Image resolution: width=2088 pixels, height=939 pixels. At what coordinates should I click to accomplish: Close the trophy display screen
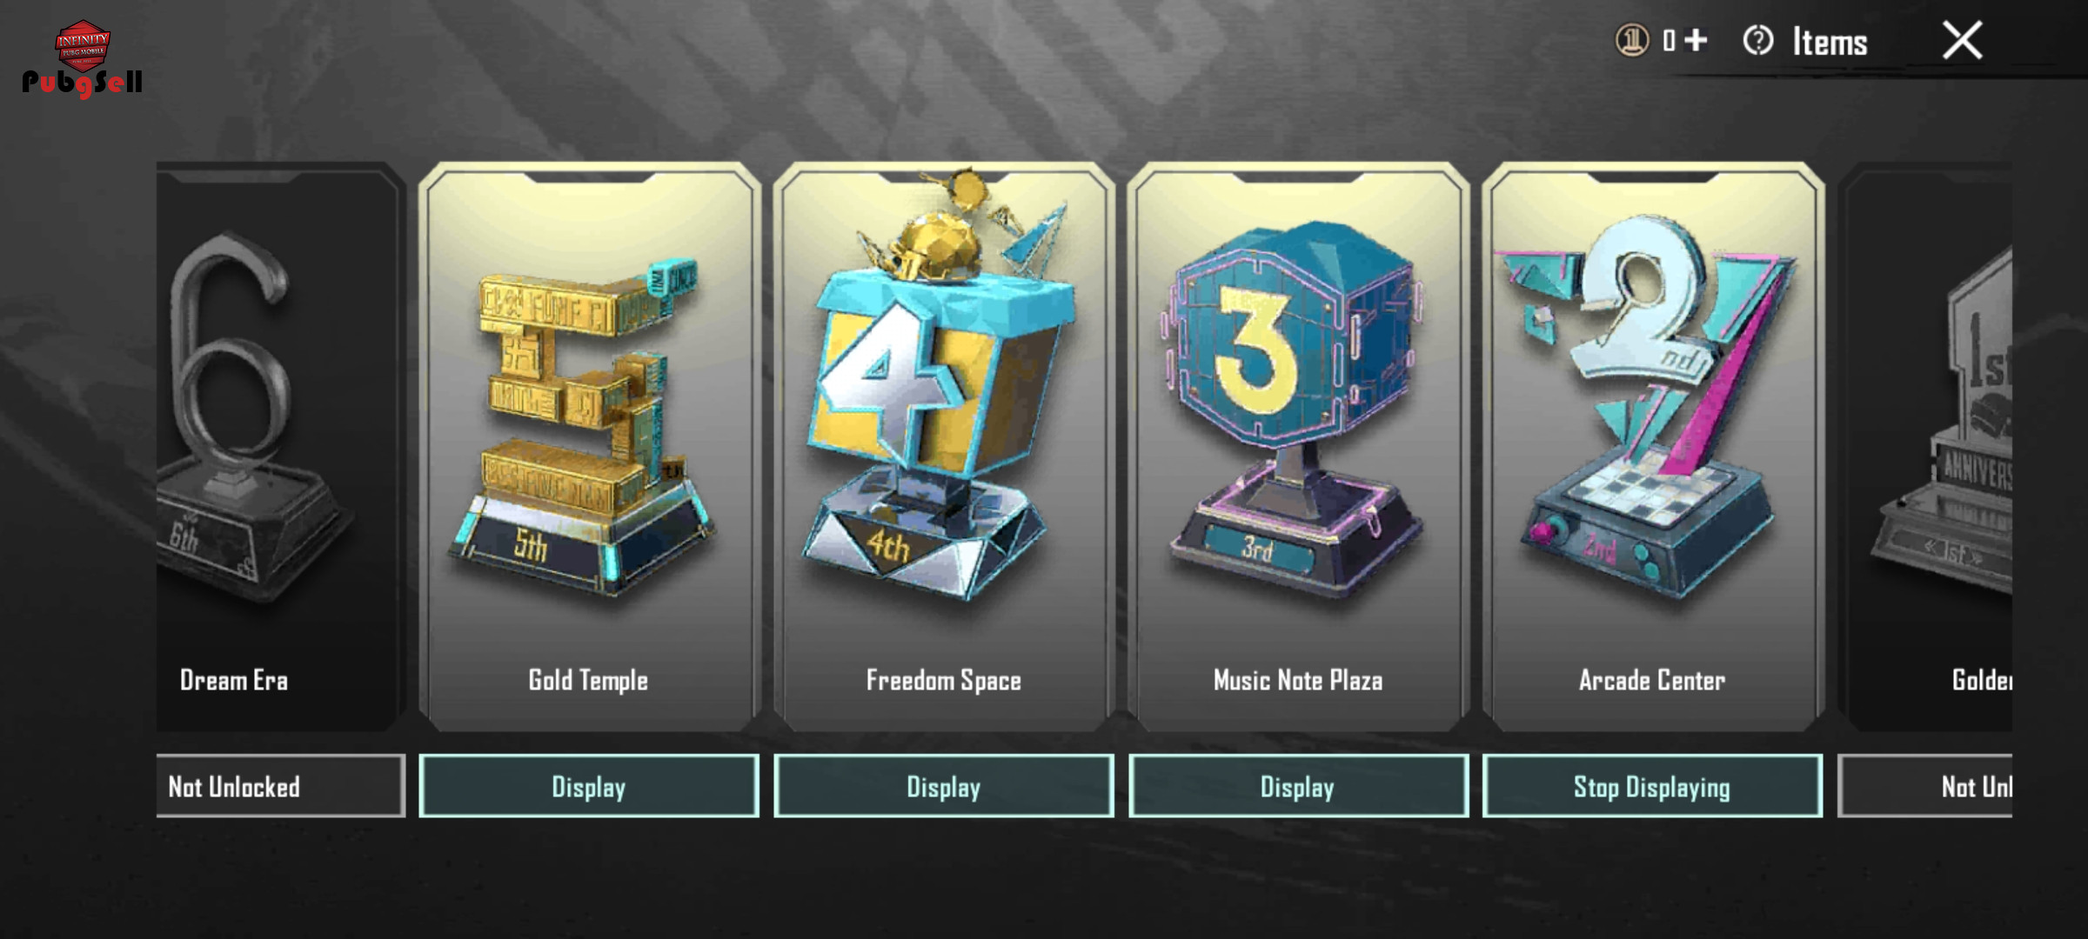[1962, 41]
